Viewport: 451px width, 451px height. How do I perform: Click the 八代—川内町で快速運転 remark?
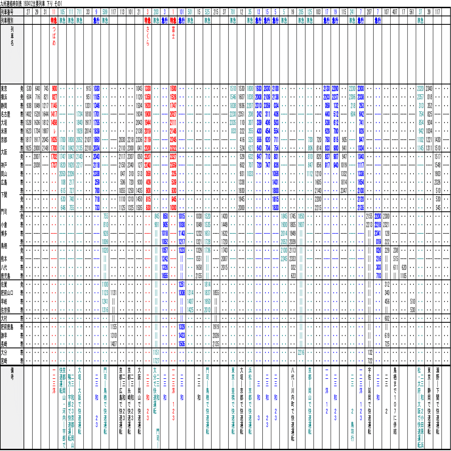click(292, 404)
